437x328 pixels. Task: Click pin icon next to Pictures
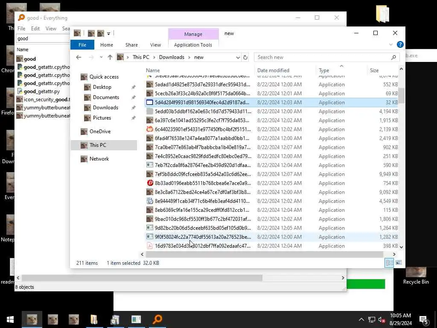tap(134, 118)
